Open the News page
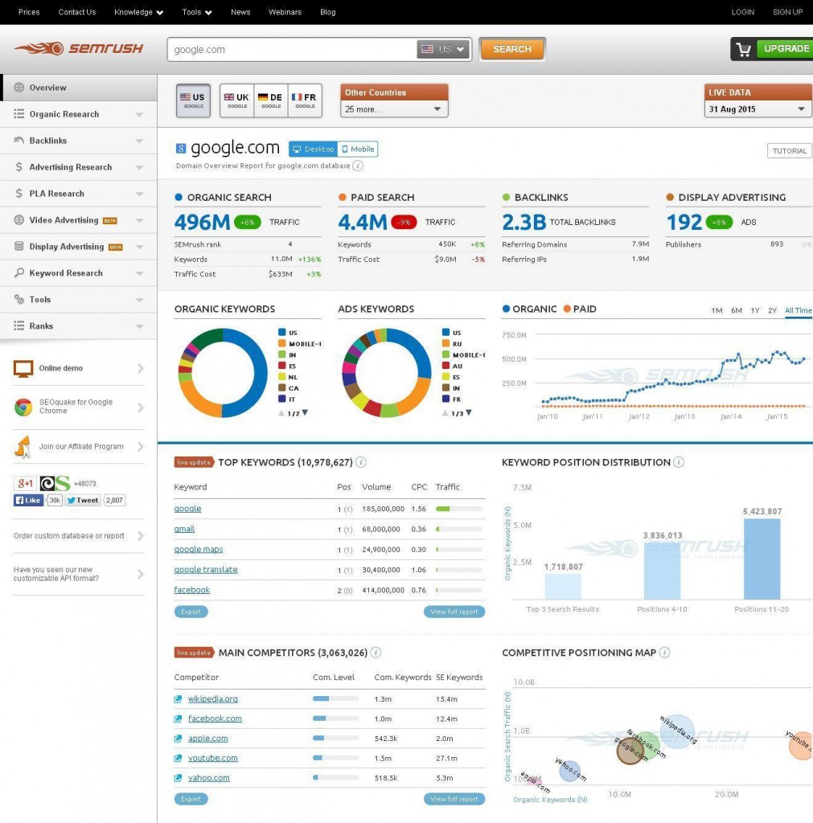813x823 pixels. (240, 12)
